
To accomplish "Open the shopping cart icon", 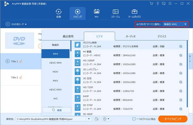I will point(152,4).
